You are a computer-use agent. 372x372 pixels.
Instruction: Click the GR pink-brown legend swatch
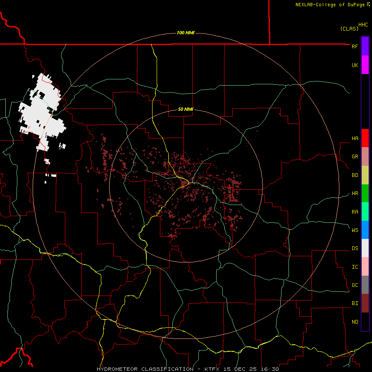365,157
